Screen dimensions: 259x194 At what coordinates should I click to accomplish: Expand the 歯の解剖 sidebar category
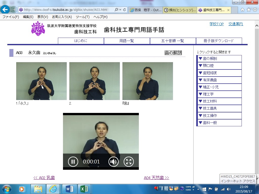point(219,59)
